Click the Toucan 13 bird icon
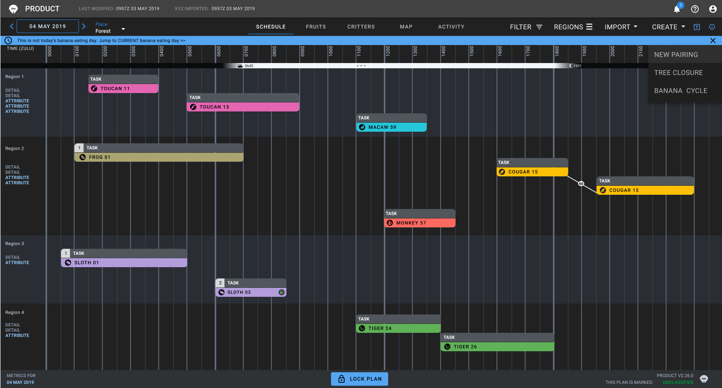 (x=193, y=107)
